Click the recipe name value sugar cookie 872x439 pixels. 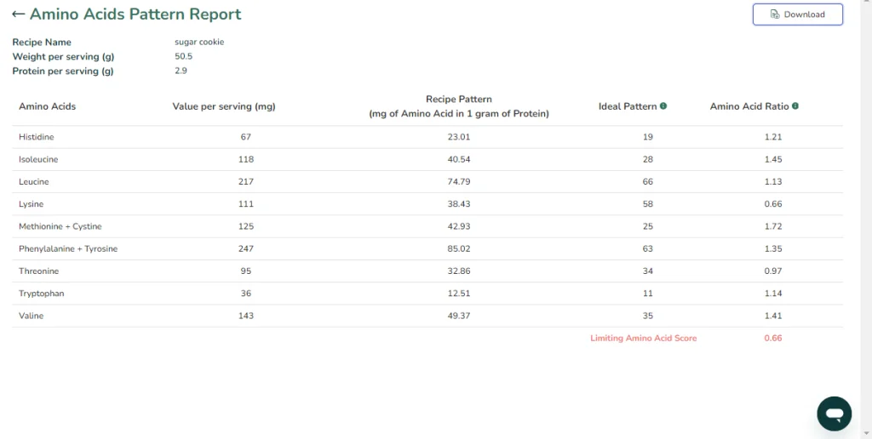[x=199, y=42]
